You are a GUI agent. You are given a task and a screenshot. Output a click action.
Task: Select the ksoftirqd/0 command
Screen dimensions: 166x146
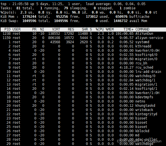click(146, 55)
